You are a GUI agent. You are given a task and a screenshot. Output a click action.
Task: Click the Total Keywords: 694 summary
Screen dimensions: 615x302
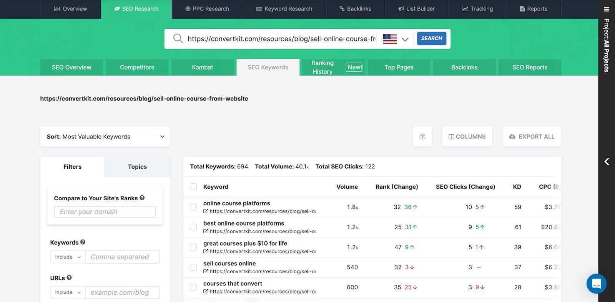click(219, 167)
